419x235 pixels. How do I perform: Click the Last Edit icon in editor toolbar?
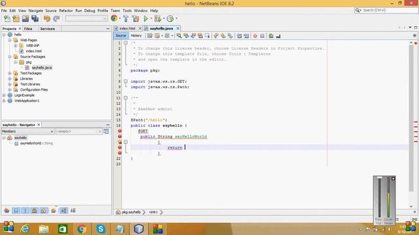[x=150, y=36]
